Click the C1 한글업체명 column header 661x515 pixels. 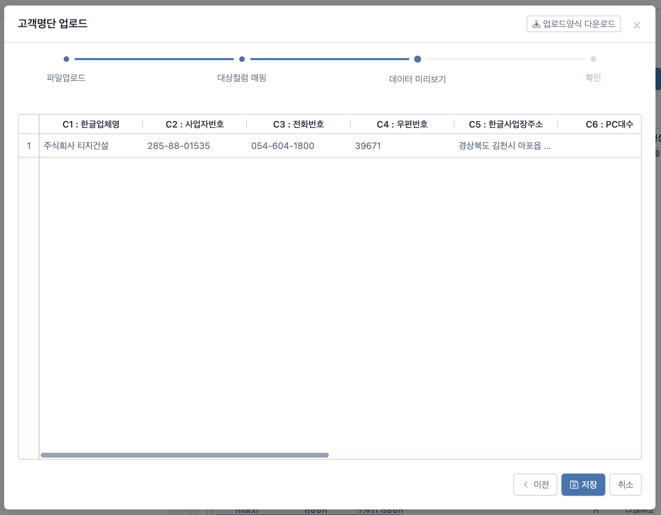91,124
